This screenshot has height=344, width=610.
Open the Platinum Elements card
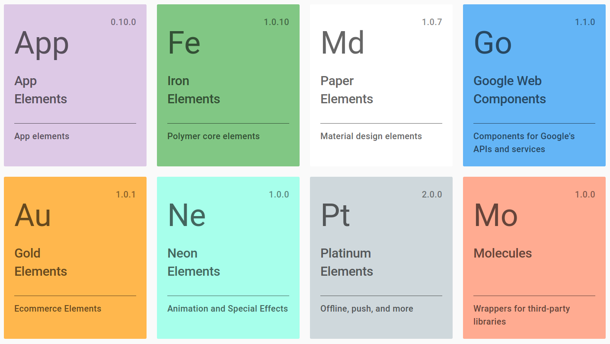[x=381, y=258]
